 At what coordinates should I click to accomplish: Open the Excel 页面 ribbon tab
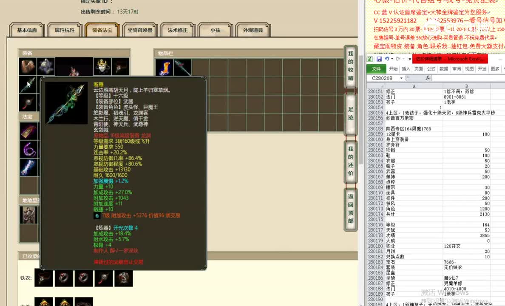pyautogui.click(x=418, y=68)
